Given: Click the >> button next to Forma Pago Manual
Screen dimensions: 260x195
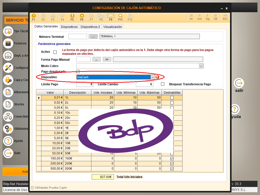Looking at the screenshot, I should (x=107, y=59).
